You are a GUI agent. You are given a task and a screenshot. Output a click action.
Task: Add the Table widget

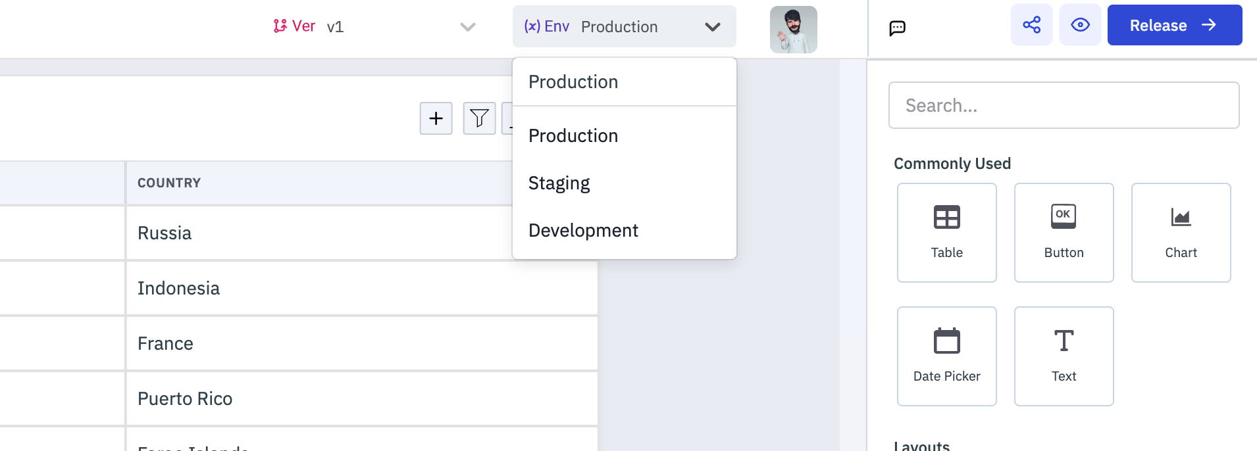pos(946,233)
